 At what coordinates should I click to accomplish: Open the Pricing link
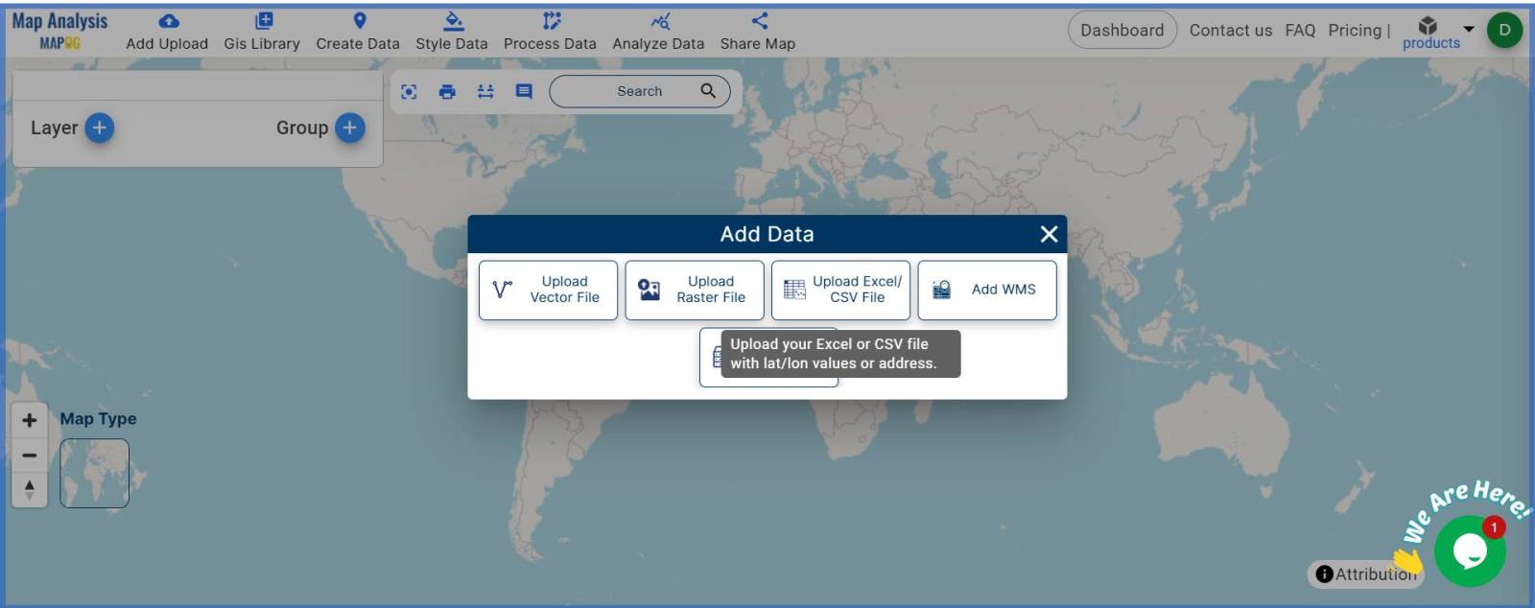click(x=1355, y=30)
